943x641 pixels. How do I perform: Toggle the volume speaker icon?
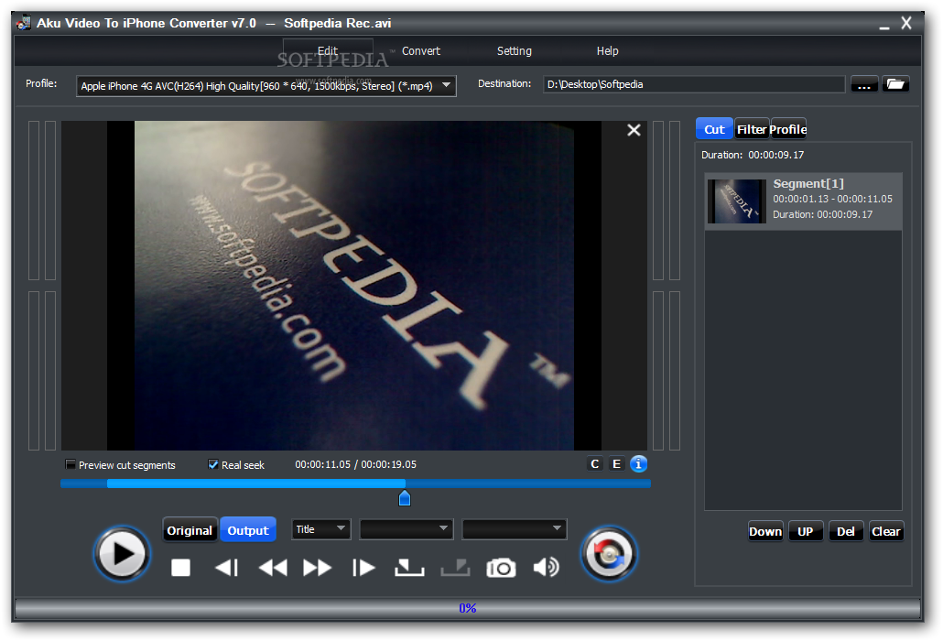point(546,567)
